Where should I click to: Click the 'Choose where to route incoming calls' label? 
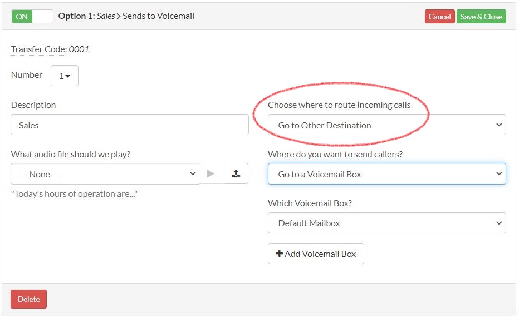click(339, 105)
